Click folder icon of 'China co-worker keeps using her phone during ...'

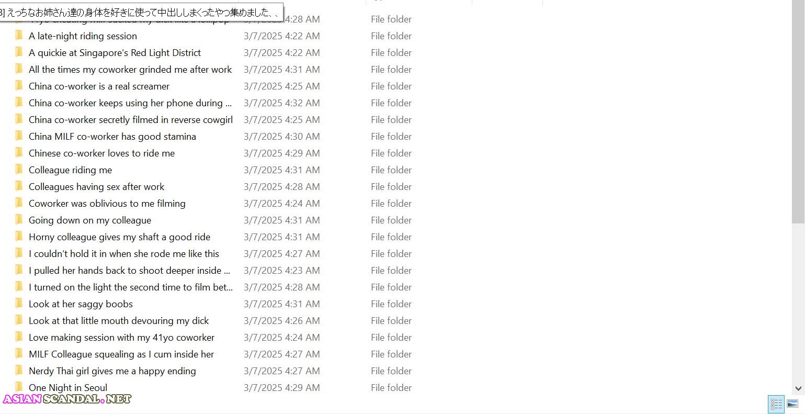(19, 103)
